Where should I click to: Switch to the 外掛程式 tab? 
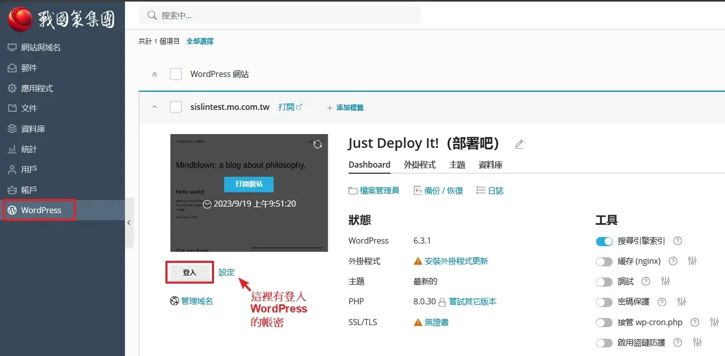tap(420, 165)
